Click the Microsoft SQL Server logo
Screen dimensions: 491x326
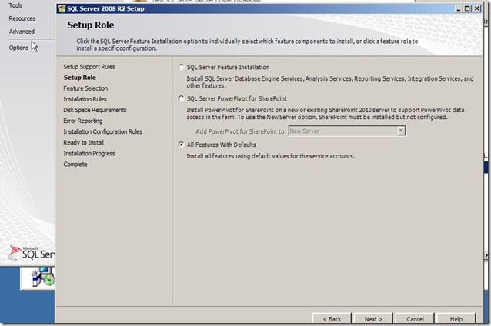click(x=31, y=253)
